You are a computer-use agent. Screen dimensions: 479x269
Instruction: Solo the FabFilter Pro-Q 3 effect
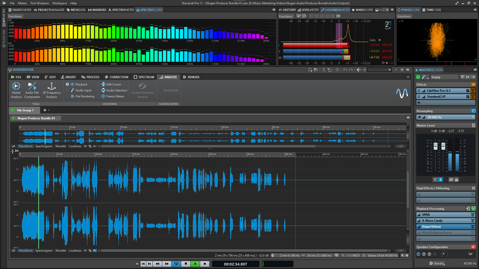468,91
